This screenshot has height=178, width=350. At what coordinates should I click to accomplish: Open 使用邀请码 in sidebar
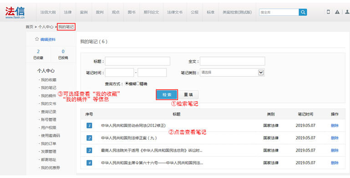tap(51, 136)
